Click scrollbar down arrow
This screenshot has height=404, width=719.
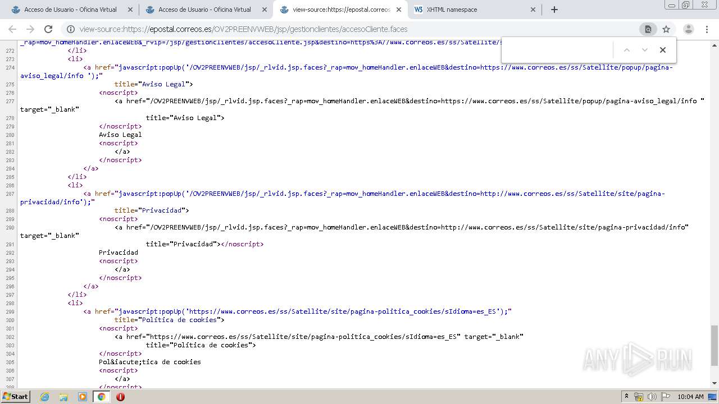(715, 383)
